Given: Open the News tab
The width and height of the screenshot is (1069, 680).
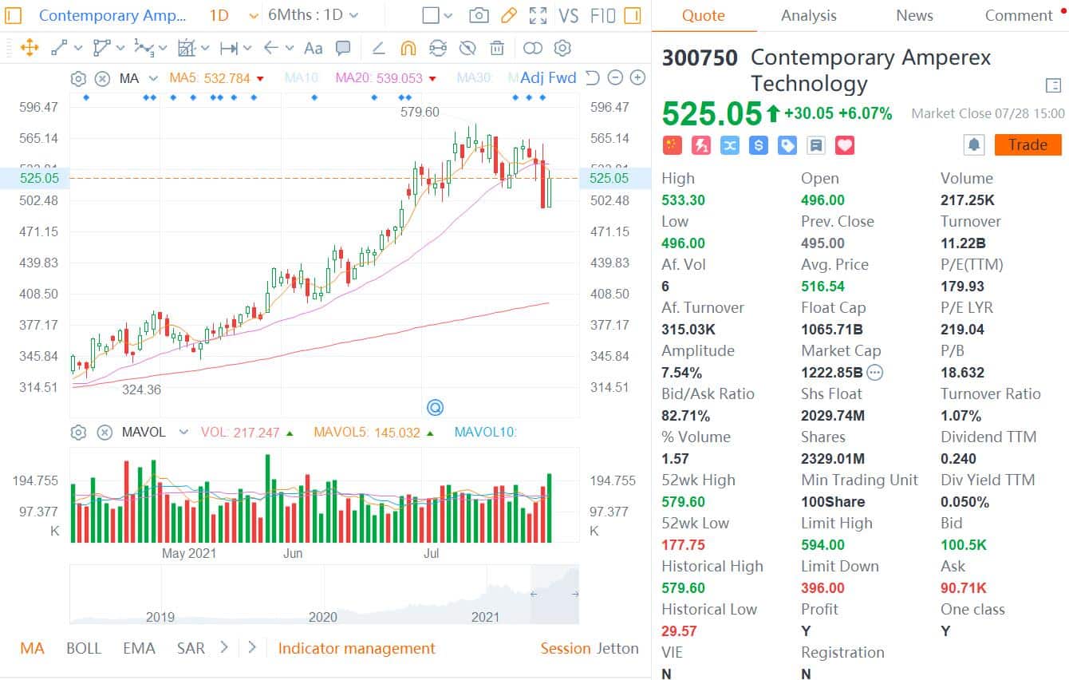Looking at the screenshot, I should pos(914,15).
